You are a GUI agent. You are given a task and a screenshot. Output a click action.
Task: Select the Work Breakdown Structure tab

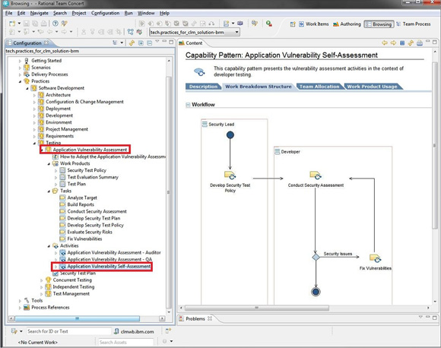[259, 87]
